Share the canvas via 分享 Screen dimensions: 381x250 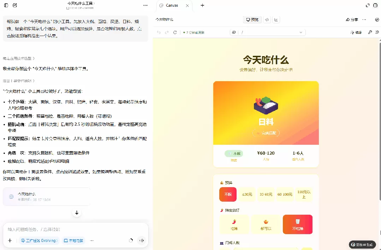point(352,20)
